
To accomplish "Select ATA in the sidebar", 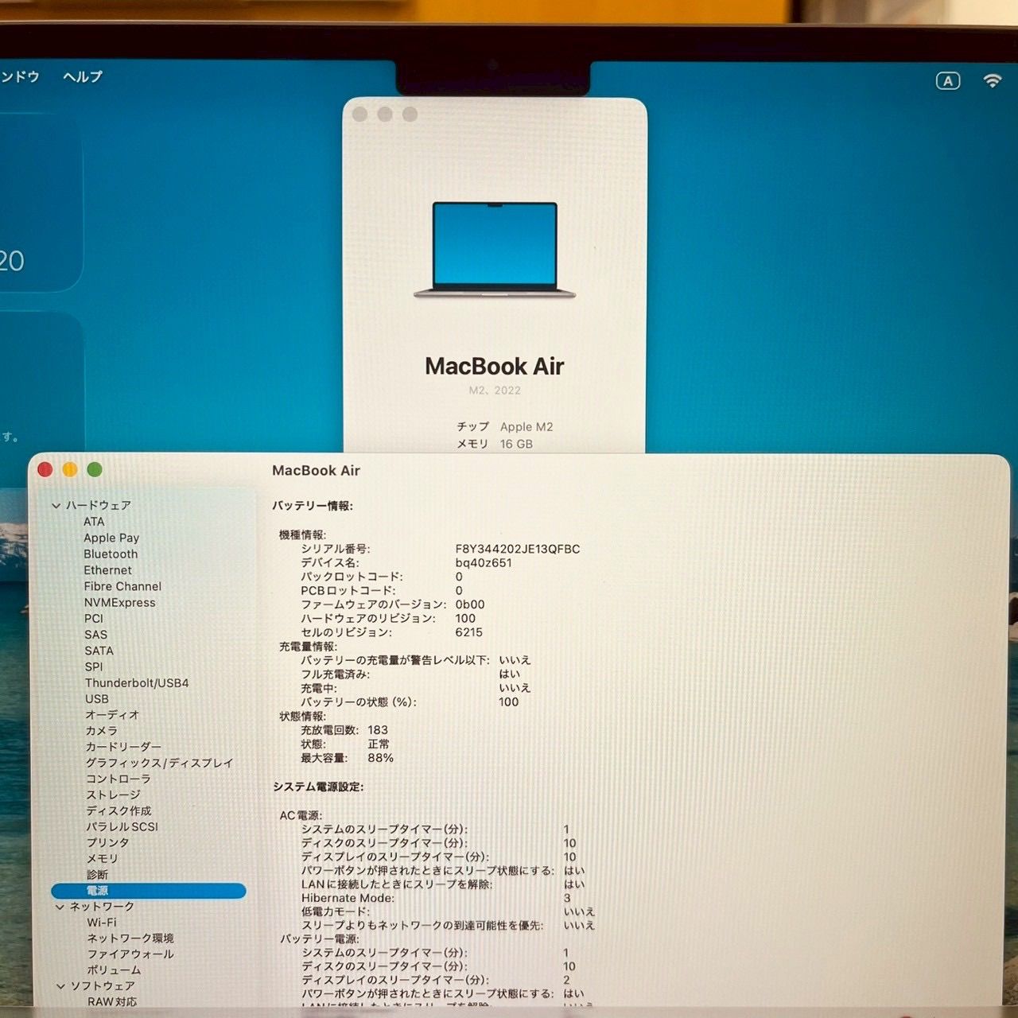I will (x=94, y=522).
